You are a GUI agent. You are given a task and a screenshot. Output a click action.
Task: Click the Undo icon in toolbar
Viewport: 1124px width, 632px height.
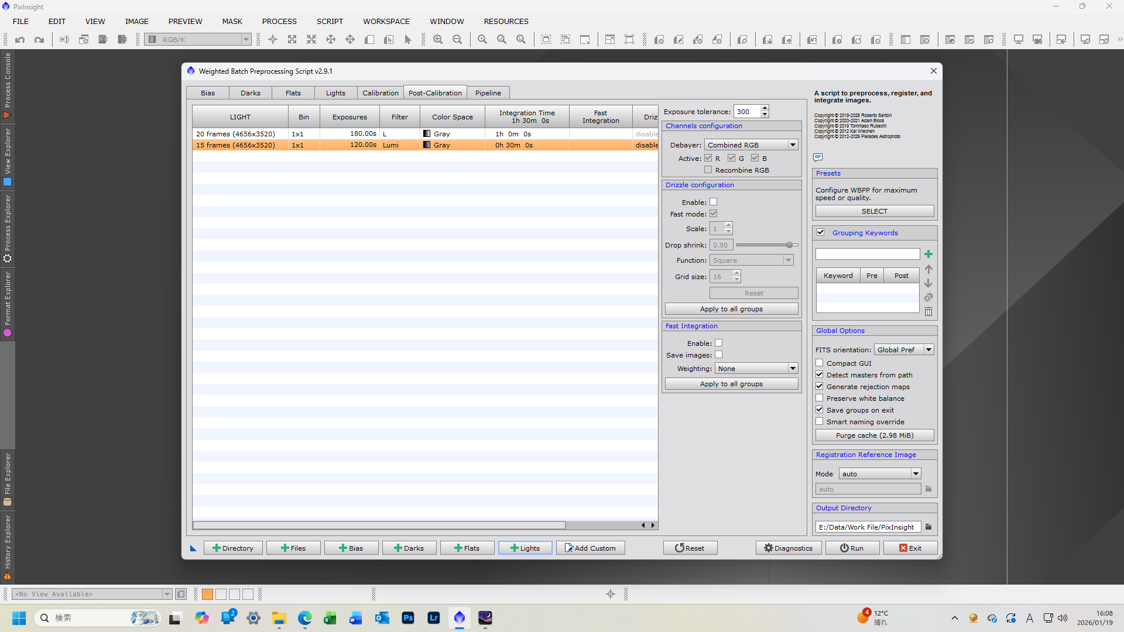coord(20,40)
